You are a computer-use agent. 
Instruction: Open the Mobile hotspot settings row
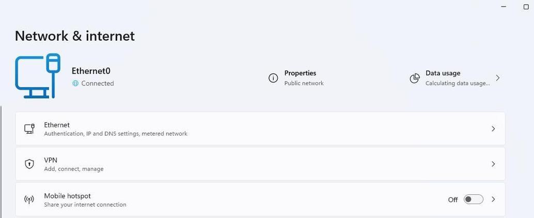(x=260, y=199)
